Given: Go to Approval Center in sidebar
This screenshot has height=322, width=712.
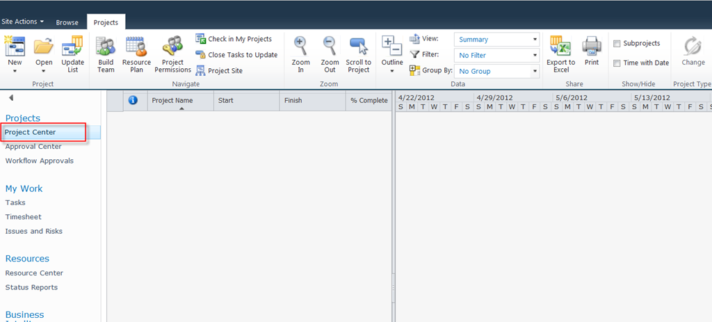Looking at the screenshot, I should pos(33,147).
